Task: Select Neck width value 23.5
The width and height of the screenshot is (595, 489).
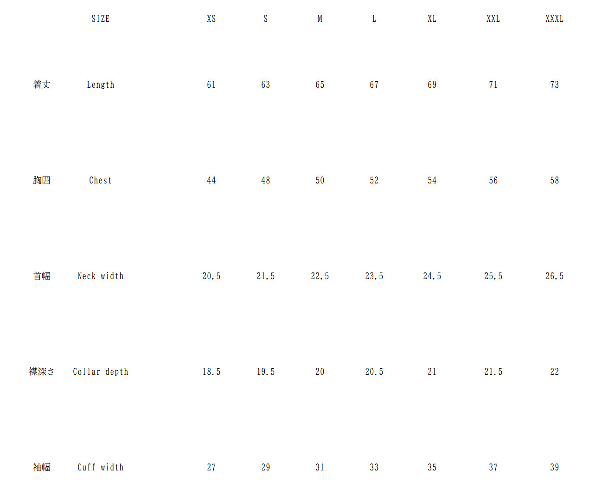Action: coord(374,276)
